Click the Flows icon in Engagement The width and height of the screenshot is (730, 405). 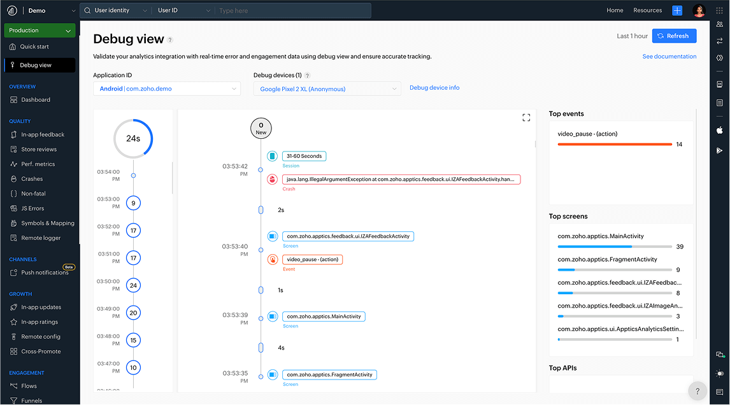tap(13, 386)
